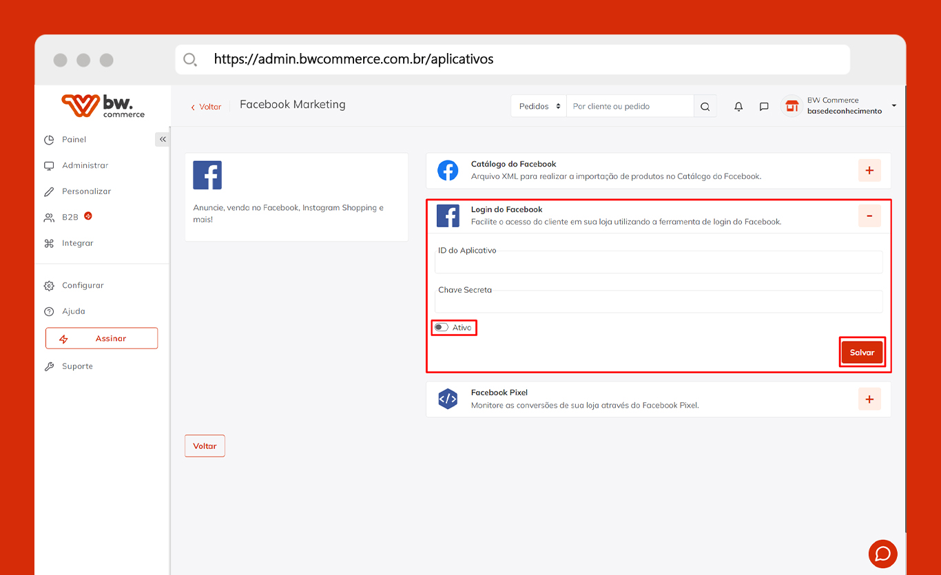This screenshot has width=941, height=575.
Task: Click the search magnifier button in header
Action: coord(705,107)
